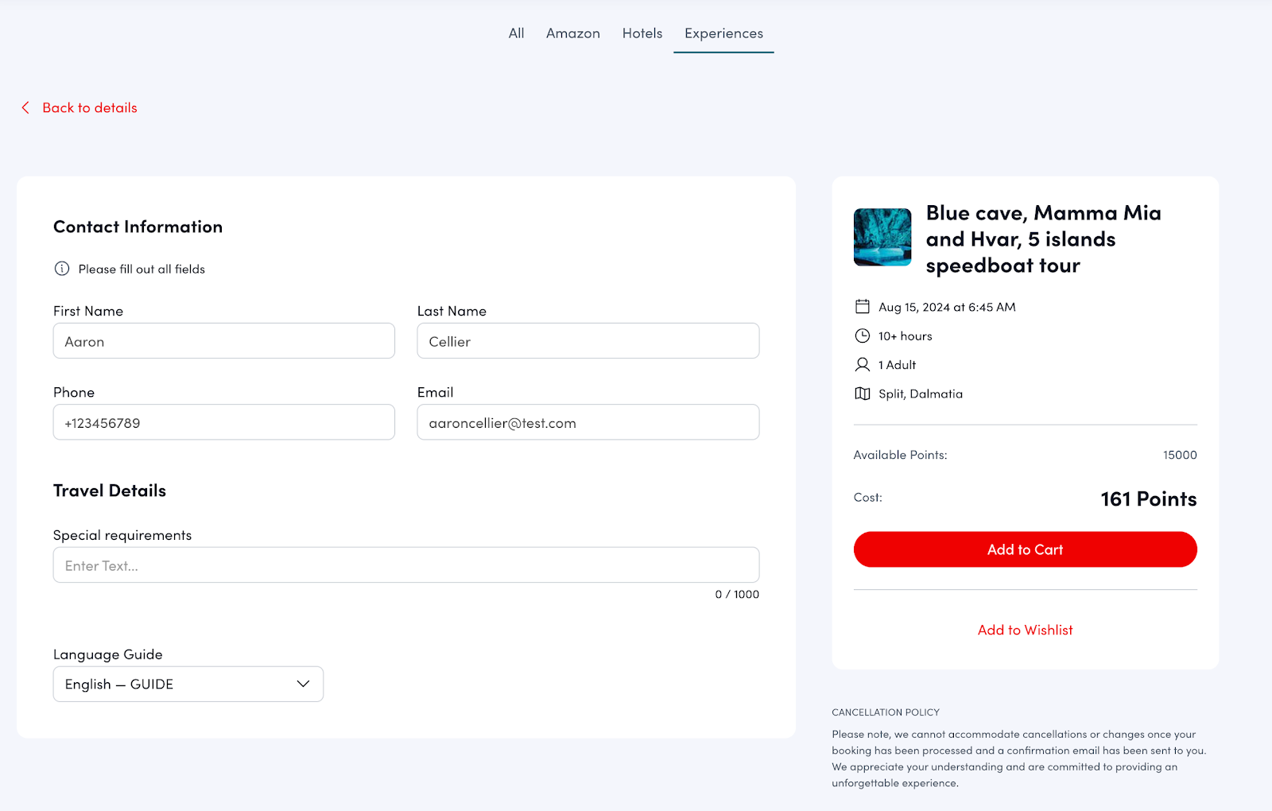Go back via Back to details link

[x=90, y=107]
